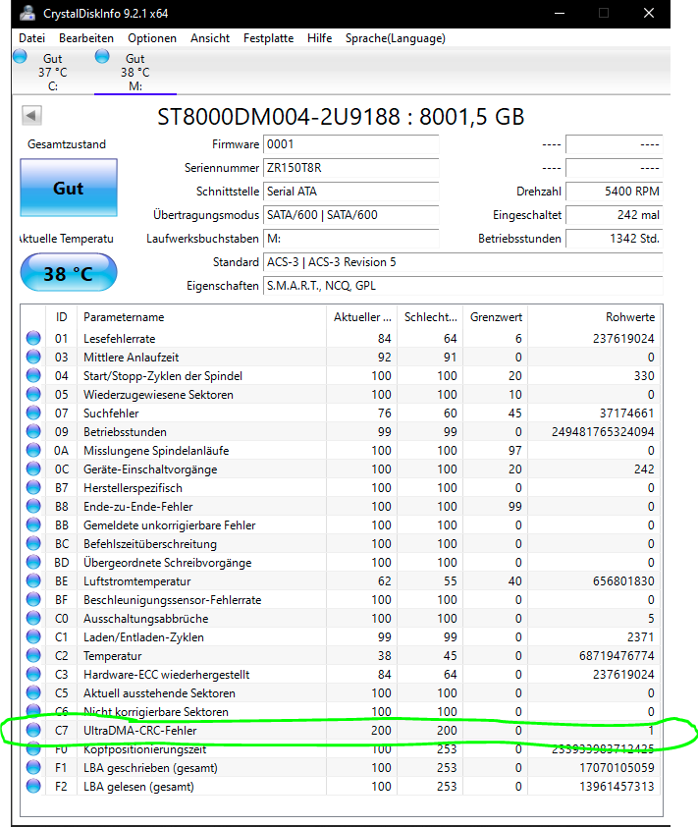Click the Grenzwert column header
Screen dimensions: 698x827
[496, 317]
